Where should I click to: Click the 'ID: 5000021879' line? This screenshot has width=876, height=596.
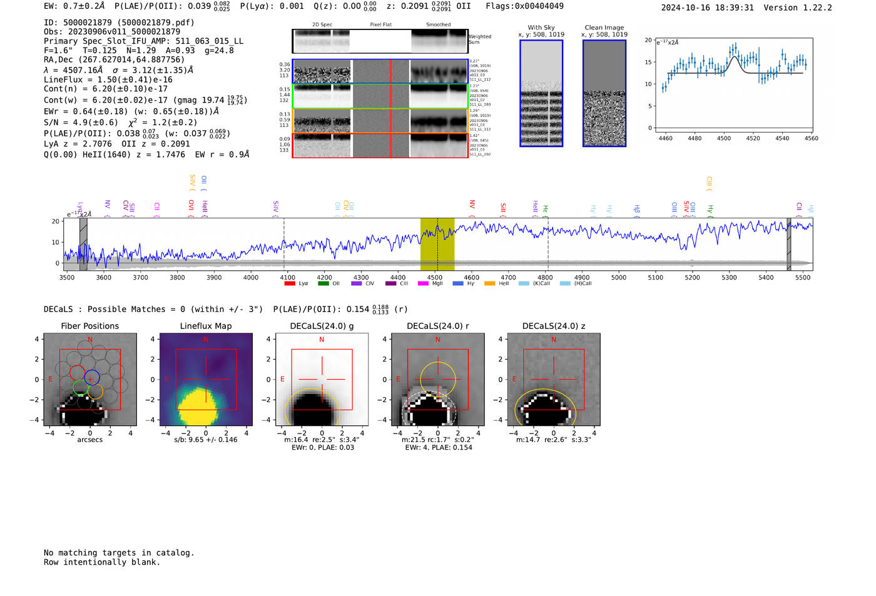pos(119,23)
